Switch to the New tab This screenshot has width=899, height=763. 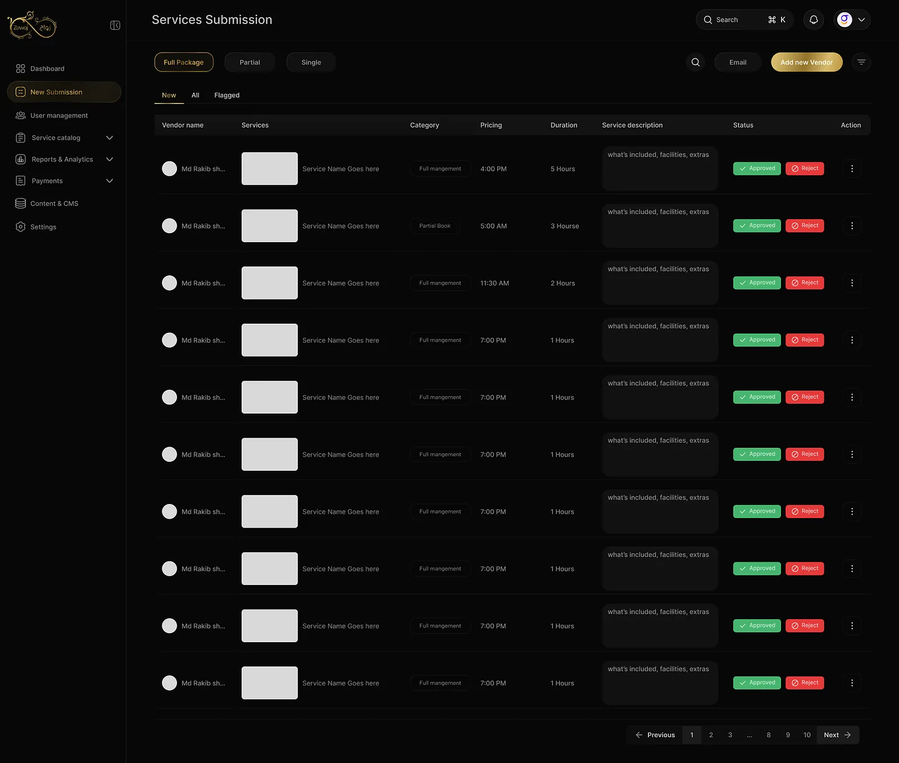(169, 95)
